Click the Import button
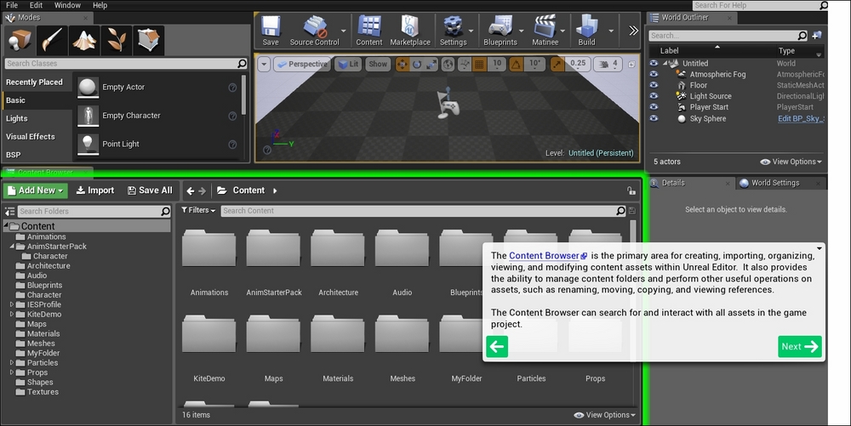Screen dimensions: 851x426 pyautogui.click(x=95, y=190)
